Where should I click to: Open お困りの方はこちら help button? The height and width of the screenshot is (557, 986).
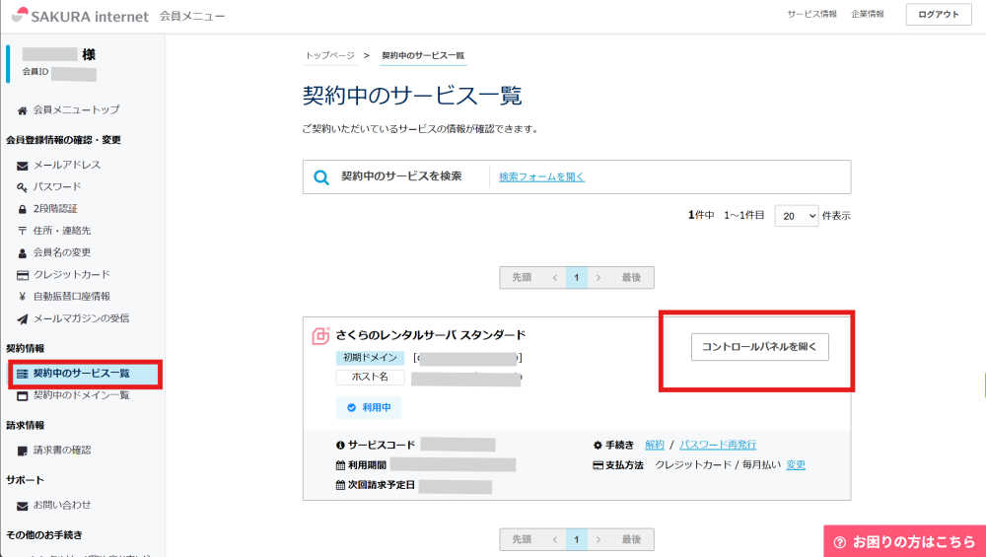point(905,541)
